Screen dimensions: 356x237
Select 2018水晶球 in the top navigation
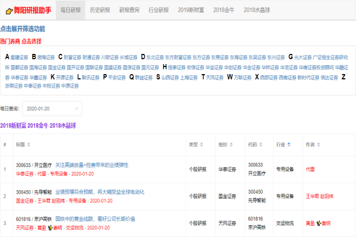(x=257, y=10)
